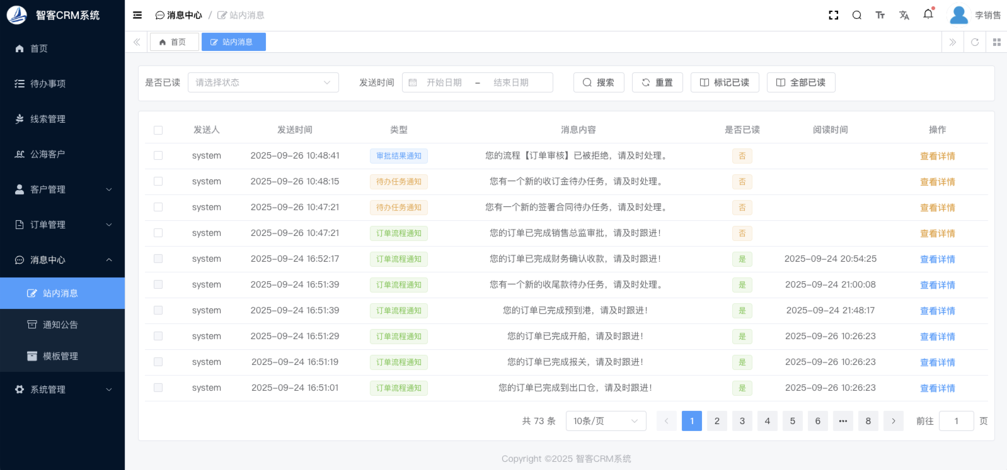Viewport: 1007px width, 470px height.
Task: Open the notification bell
Action: (x=928, y=14)
